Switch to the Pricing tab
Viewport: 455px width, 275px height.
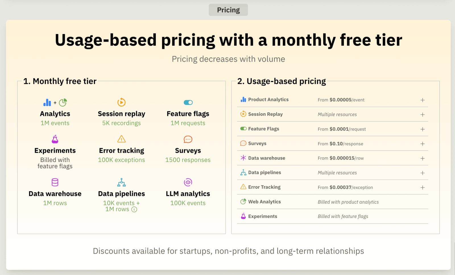point(228,10)
